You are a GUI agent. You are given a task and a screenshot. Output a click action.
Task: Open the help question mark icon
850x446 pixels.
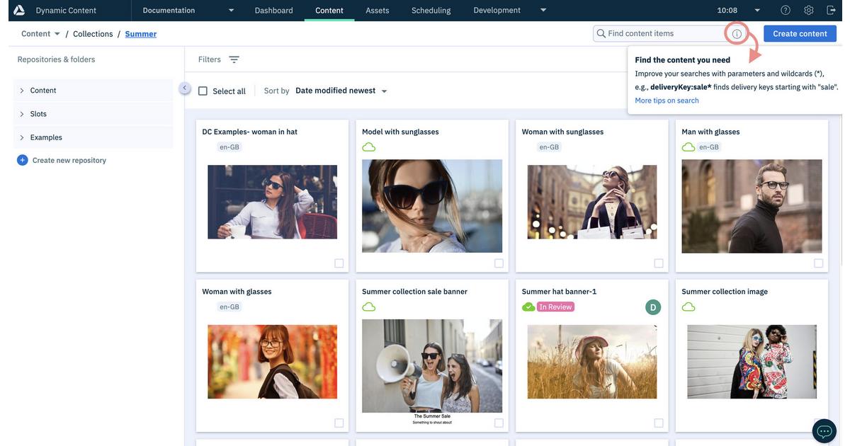click(786, 10)
